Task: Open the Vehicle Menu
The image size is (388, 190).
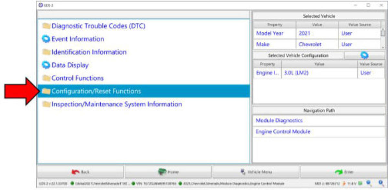Action: 256,172
